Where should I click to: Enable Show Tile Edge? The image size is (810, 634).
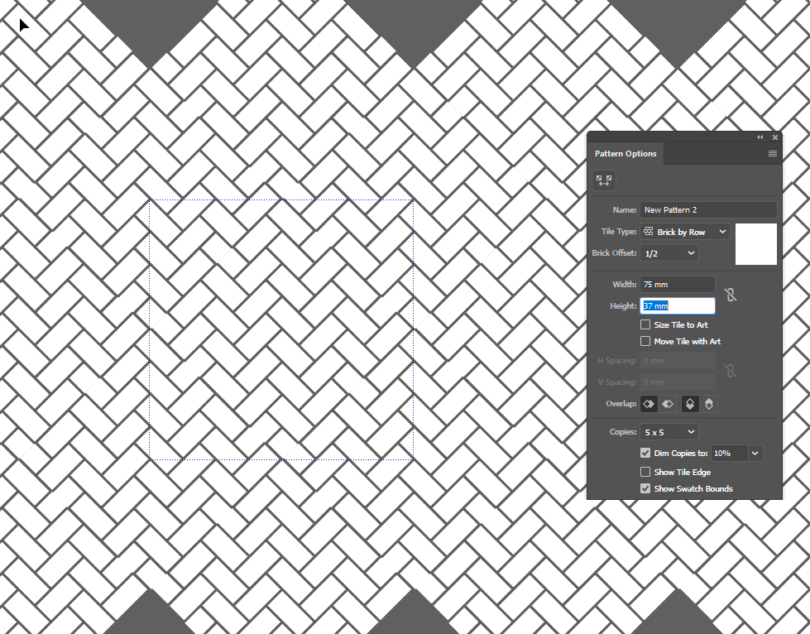coord(645,472)
